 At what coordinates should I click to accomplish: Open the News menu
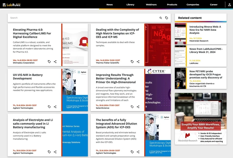[110, 5]
